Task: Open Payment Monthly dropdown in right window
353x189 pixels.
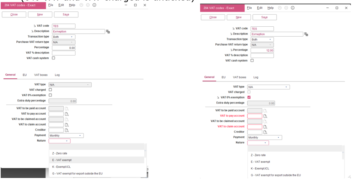Action: pos(265,138)
